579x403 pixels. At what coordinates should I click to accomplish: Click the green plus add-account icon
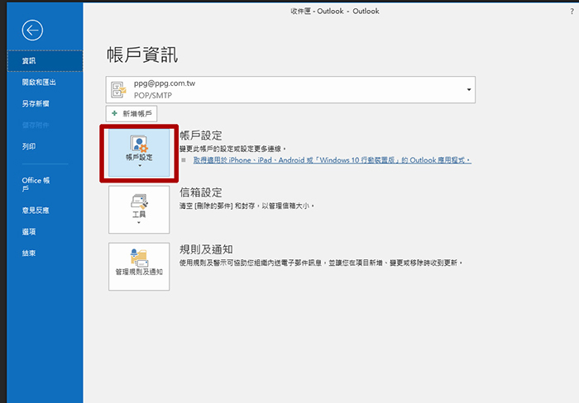(x=114, y=113)
